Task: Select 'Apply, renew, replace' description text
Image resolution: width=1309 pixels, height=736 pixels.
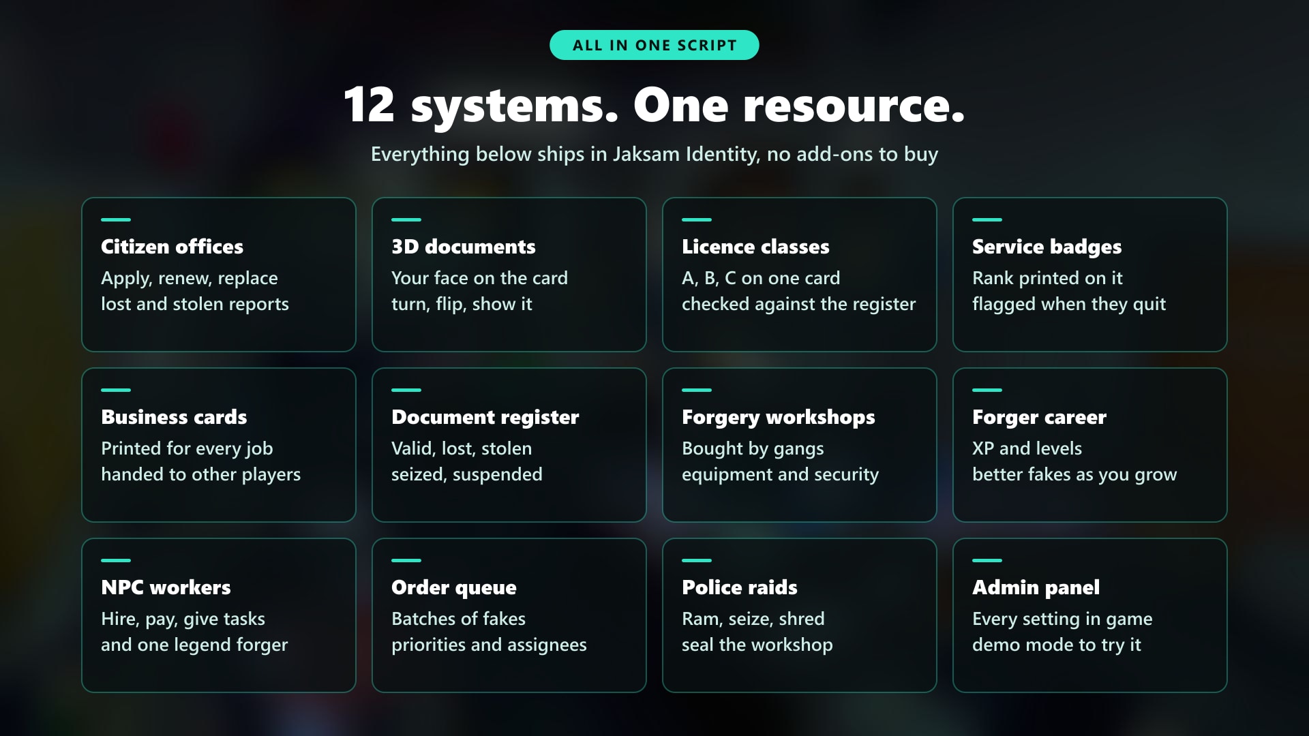Action: [x=190, y=278]
